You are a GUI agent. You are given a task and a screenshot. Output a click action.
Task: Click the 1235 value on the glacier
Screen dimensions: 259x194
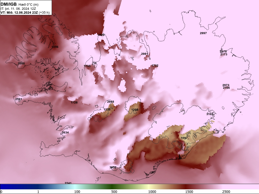(x=107, y=109)
